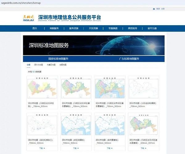Select the 专题地图 tab
The height and width of the screenshot is (154, 185).
click(x=63, y=65)
